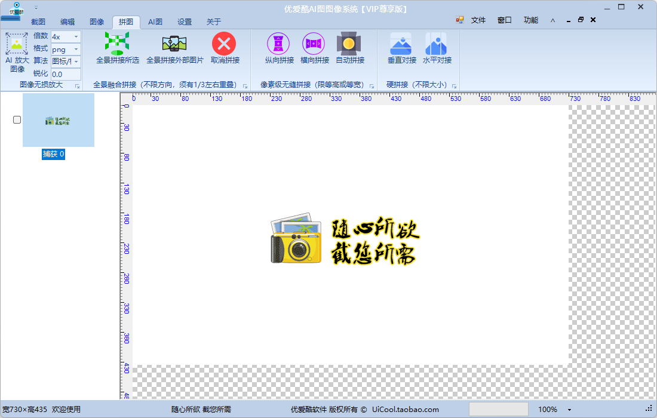Click 宽730×高435 size text
Viewport: 657px width, 418px height.
(x=24, y=410)
